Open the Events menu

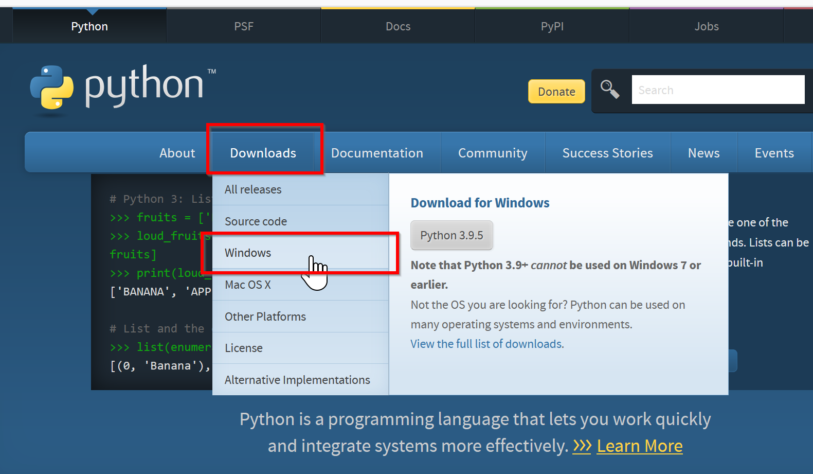[774, 153]
